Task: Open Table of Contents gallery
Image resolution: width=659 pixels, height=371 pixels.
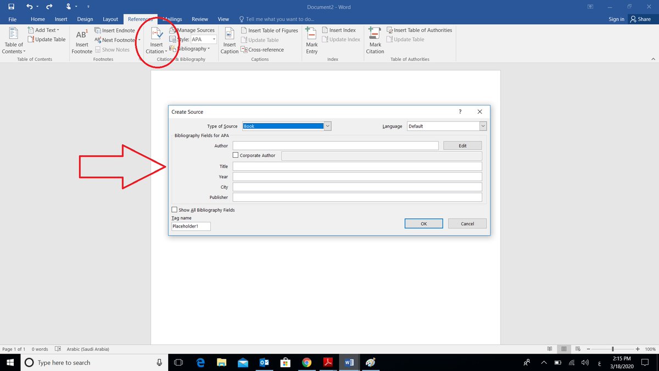Action: coord(14,40)
